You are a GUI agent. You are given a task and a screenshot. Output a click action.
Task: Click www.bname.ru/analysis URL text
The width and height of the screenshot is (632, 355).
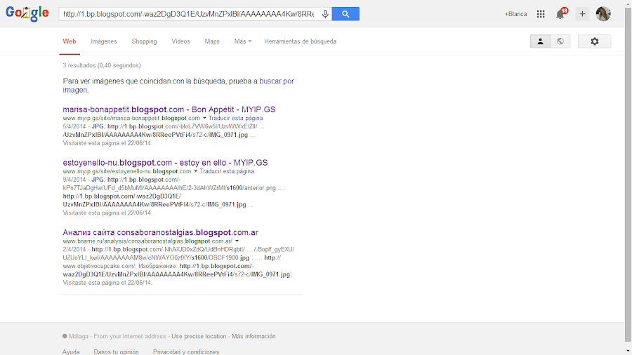tap(147, 241)
